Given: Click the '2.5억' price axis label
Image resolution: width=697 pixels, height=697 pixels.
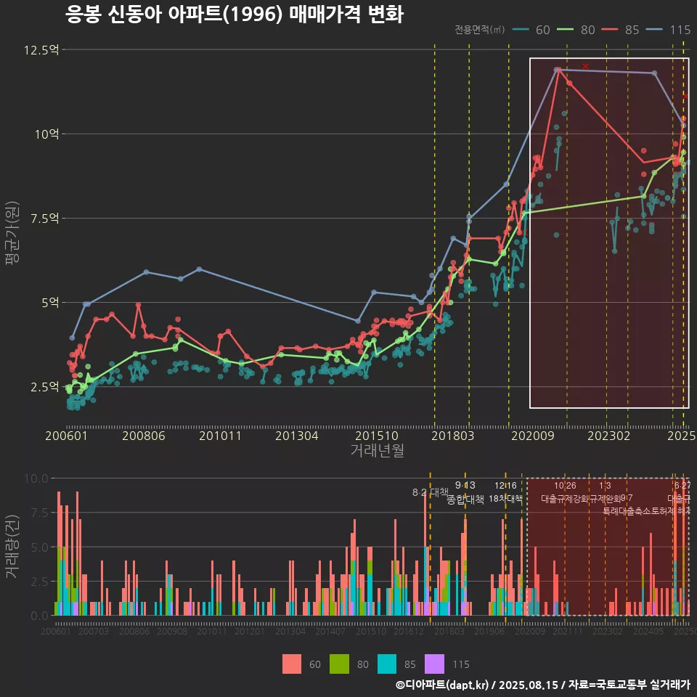Looking at the screenshot, I should 44,387.
